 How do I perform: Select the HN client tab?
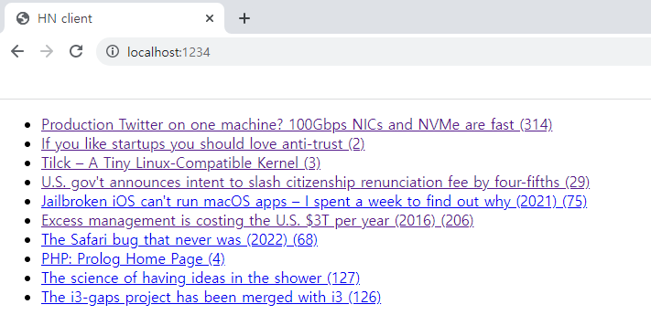114,18
